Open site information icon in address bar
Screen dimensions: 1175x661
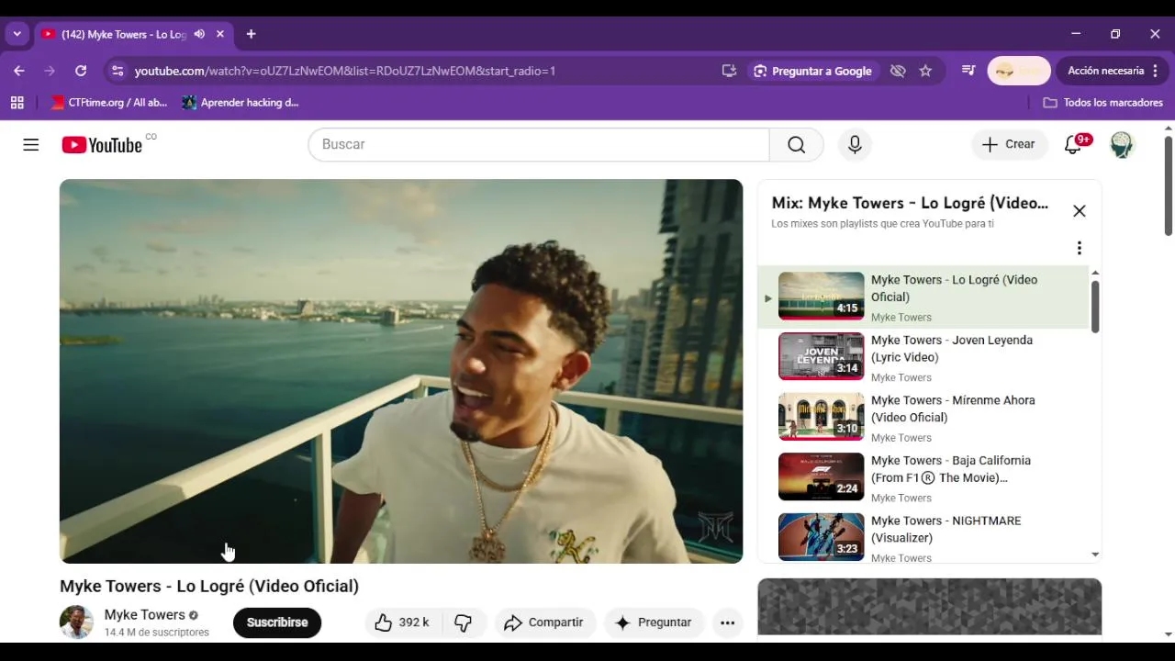tap(117, 71)
